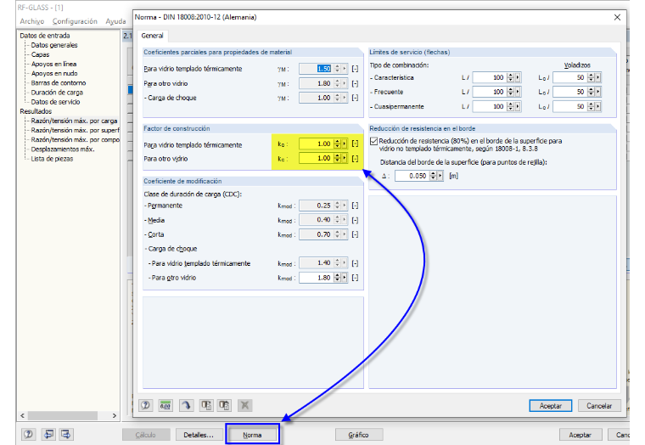Go to next table via right arrow icon
Image resolution: width=645 pixels, height=445 pixels.
pyautogui.click(x=66, y=434)
